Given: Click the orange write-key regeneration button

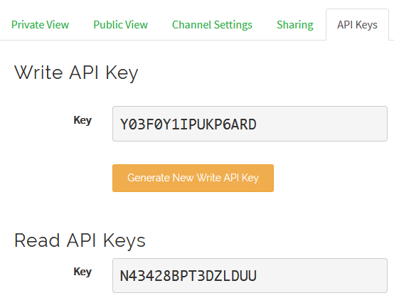Looking at the screenshot, I should pos(193,178).
